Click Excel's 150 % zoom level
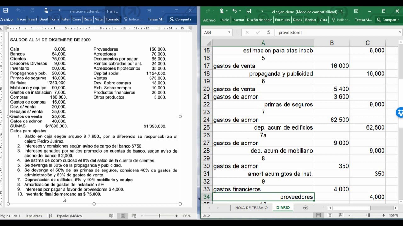This screenshot has height=226, width=403. 394,215
